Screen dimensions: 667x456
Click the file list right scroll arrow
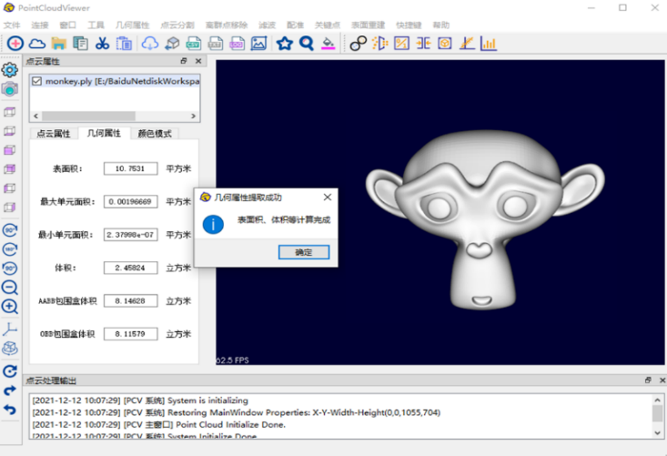[x=194, y=117]
